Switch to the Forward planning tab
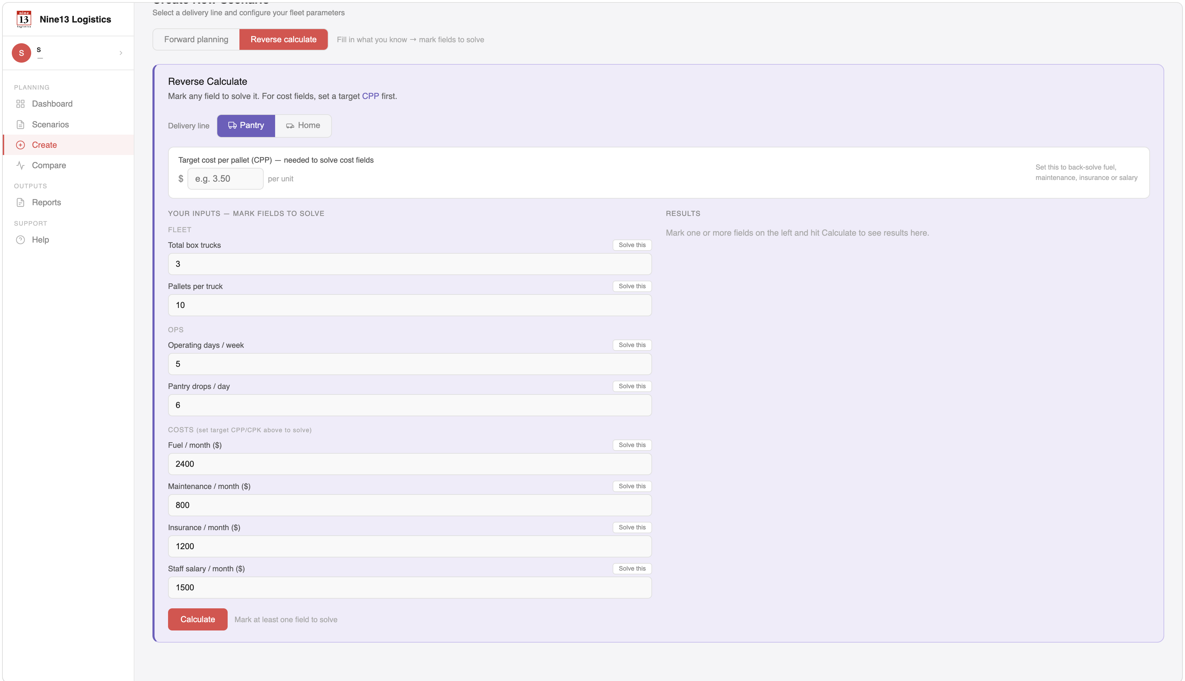This screenshot has width=1185, height=681. [x=196, y=39]
